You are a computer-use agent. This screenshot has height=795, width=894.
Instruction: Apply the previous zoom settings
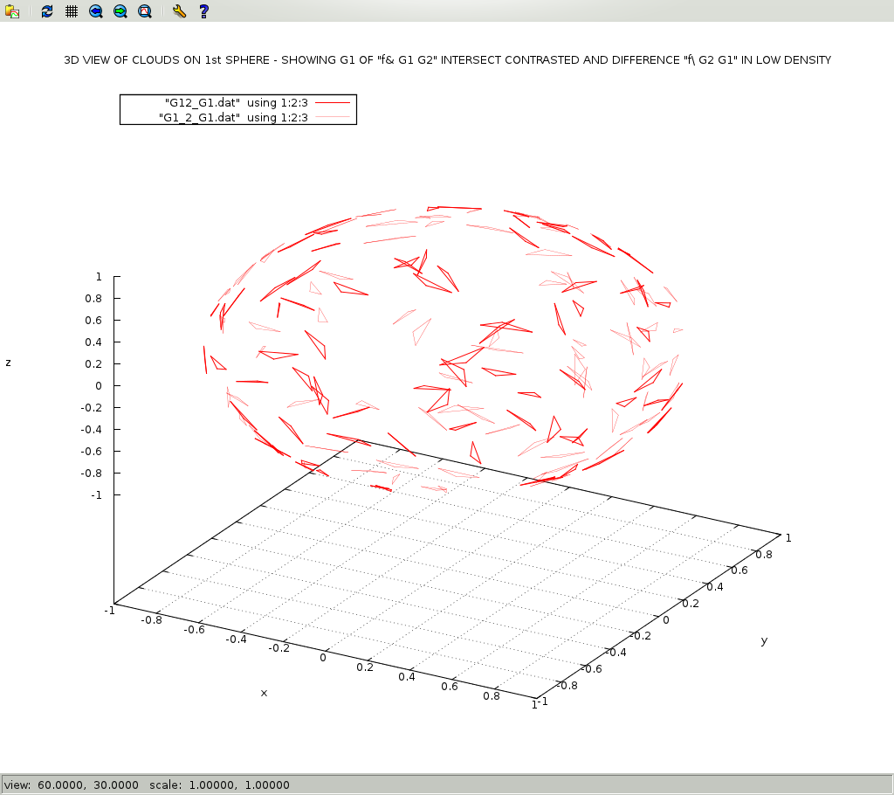[x=96, y=11]
